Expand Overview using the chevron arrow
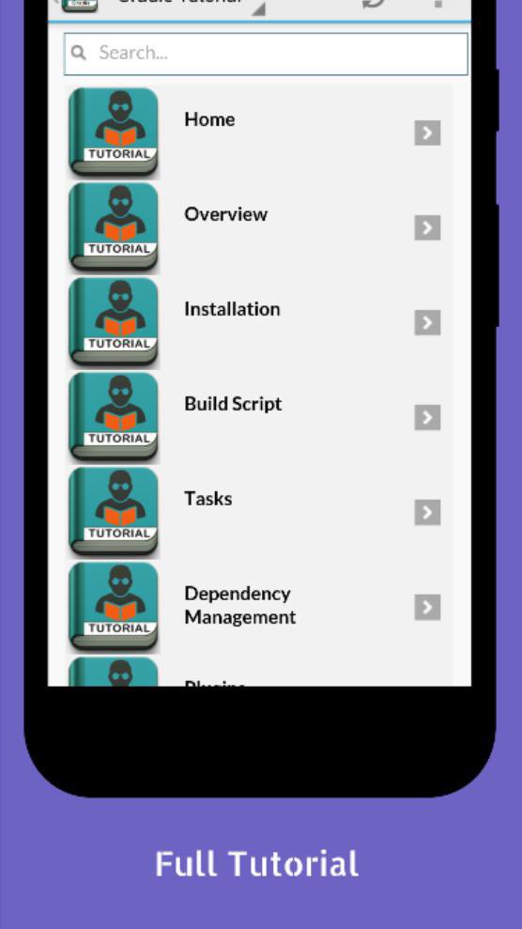Image resolution: width=522 pixels, height=929 pixels. [427, 227]
